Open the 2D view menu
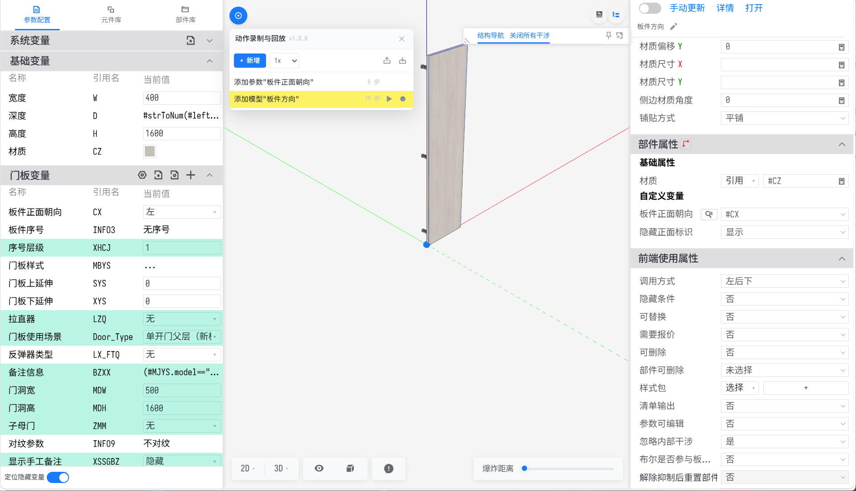This screenshot has width=856, height=491. click(248, 468)
